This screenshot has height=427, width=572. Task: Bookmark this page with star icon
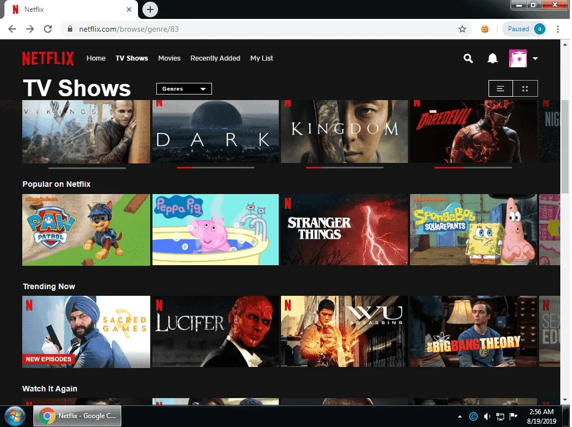click(462, 29)
